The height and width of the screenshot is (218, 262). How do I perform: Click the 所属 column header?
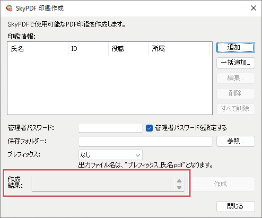[179, 49]
